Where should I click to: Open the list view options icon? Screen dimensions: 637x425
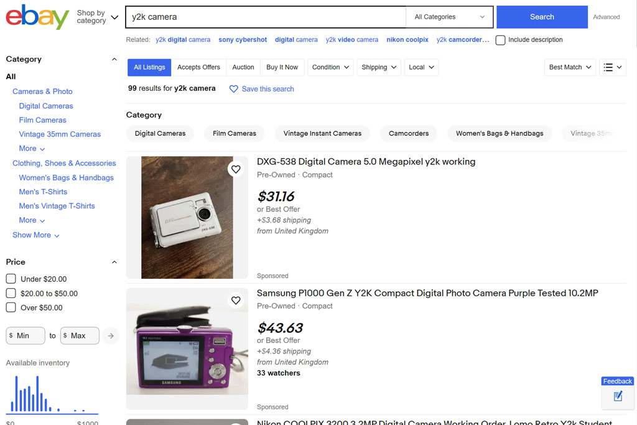(612, 67)
